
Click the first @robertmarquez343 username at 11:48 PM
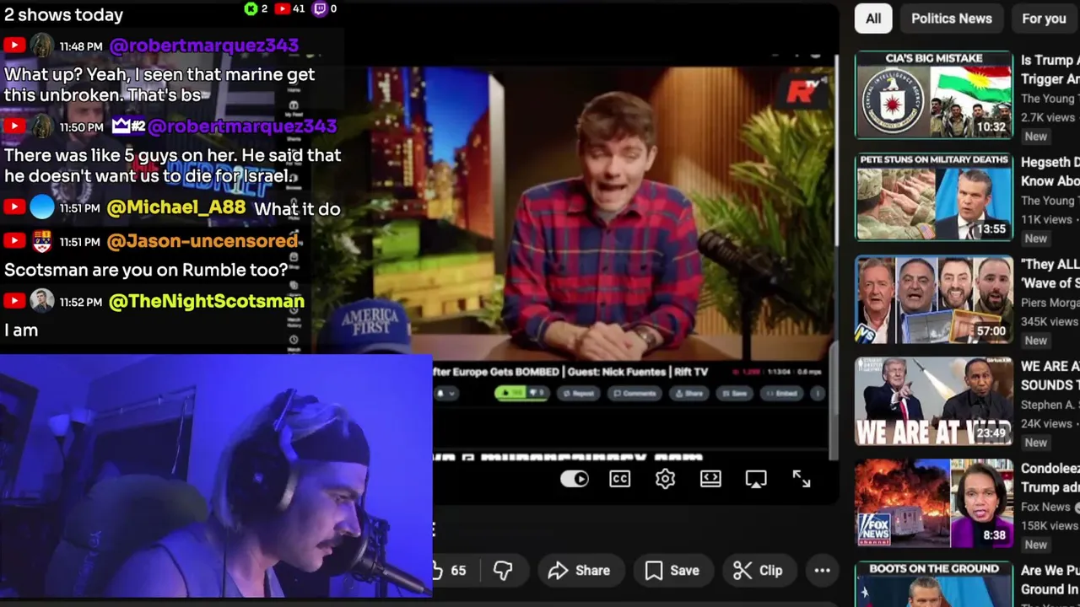click(203, 46)
